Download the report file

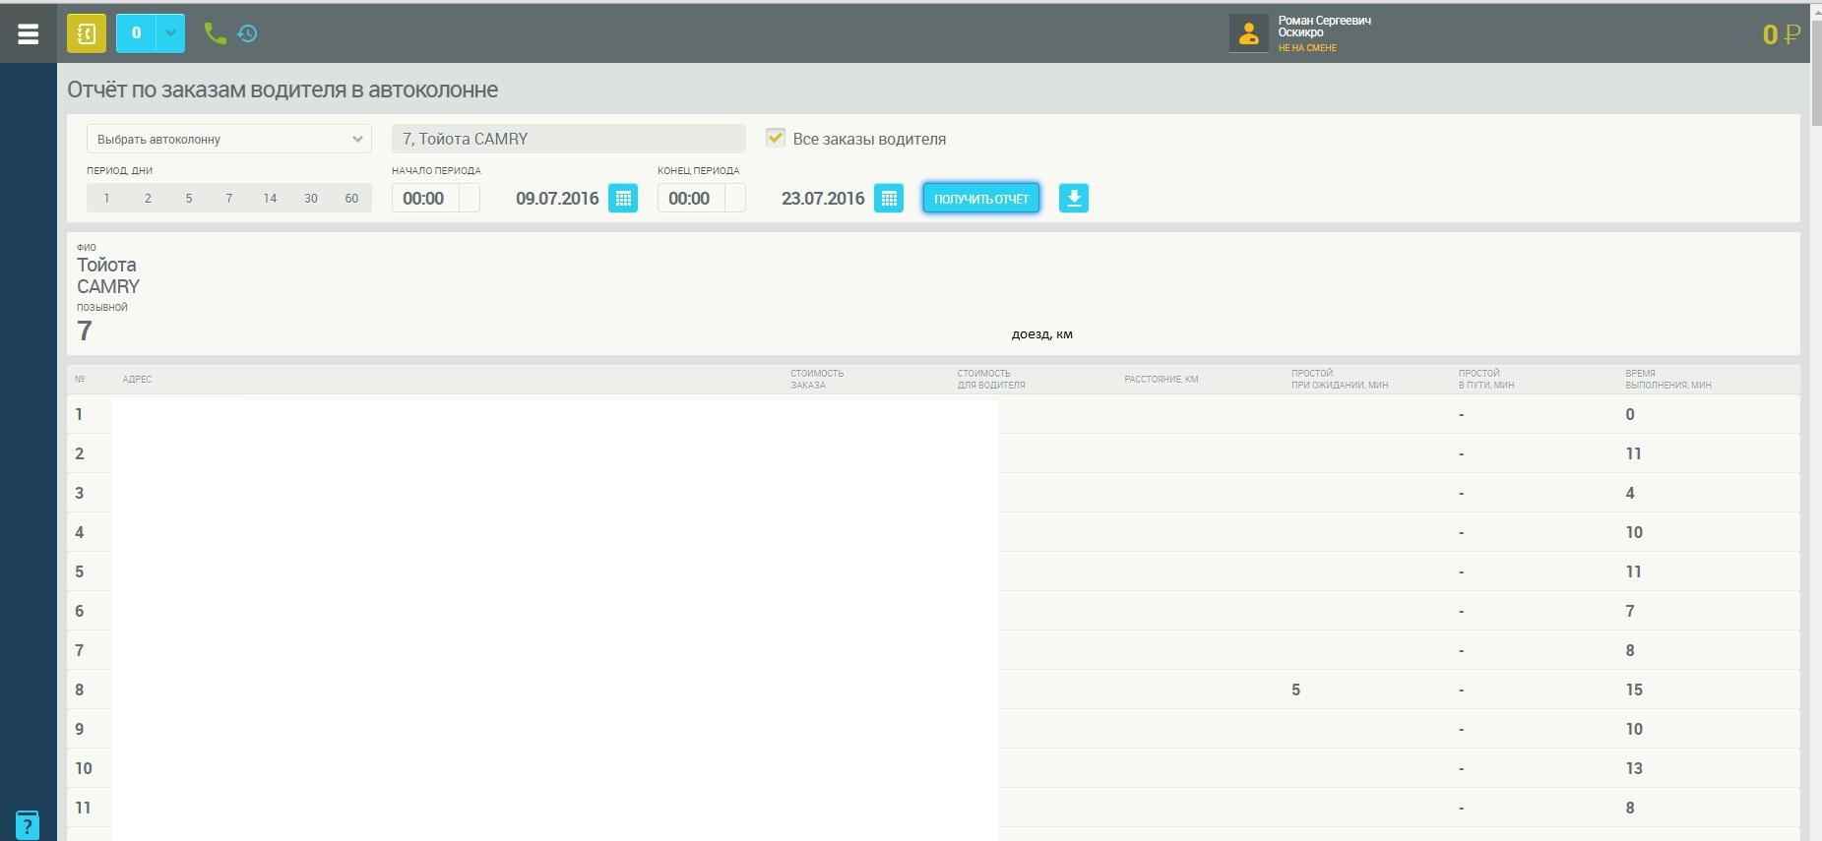pos(1074,199)
